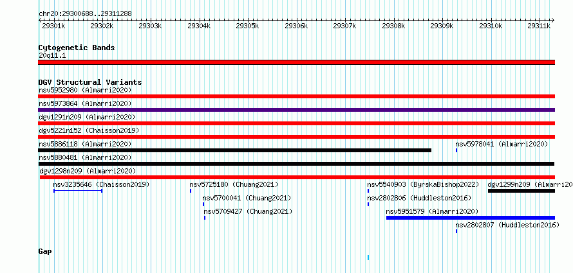This screenshot has height=273, width=573.
Task: Click the 29311k ruler label
Action: [x=539, y=26]
